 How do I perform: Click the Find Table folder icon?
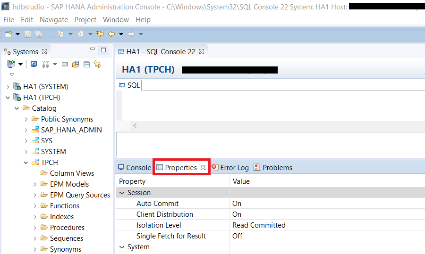[x=76, y=64]
